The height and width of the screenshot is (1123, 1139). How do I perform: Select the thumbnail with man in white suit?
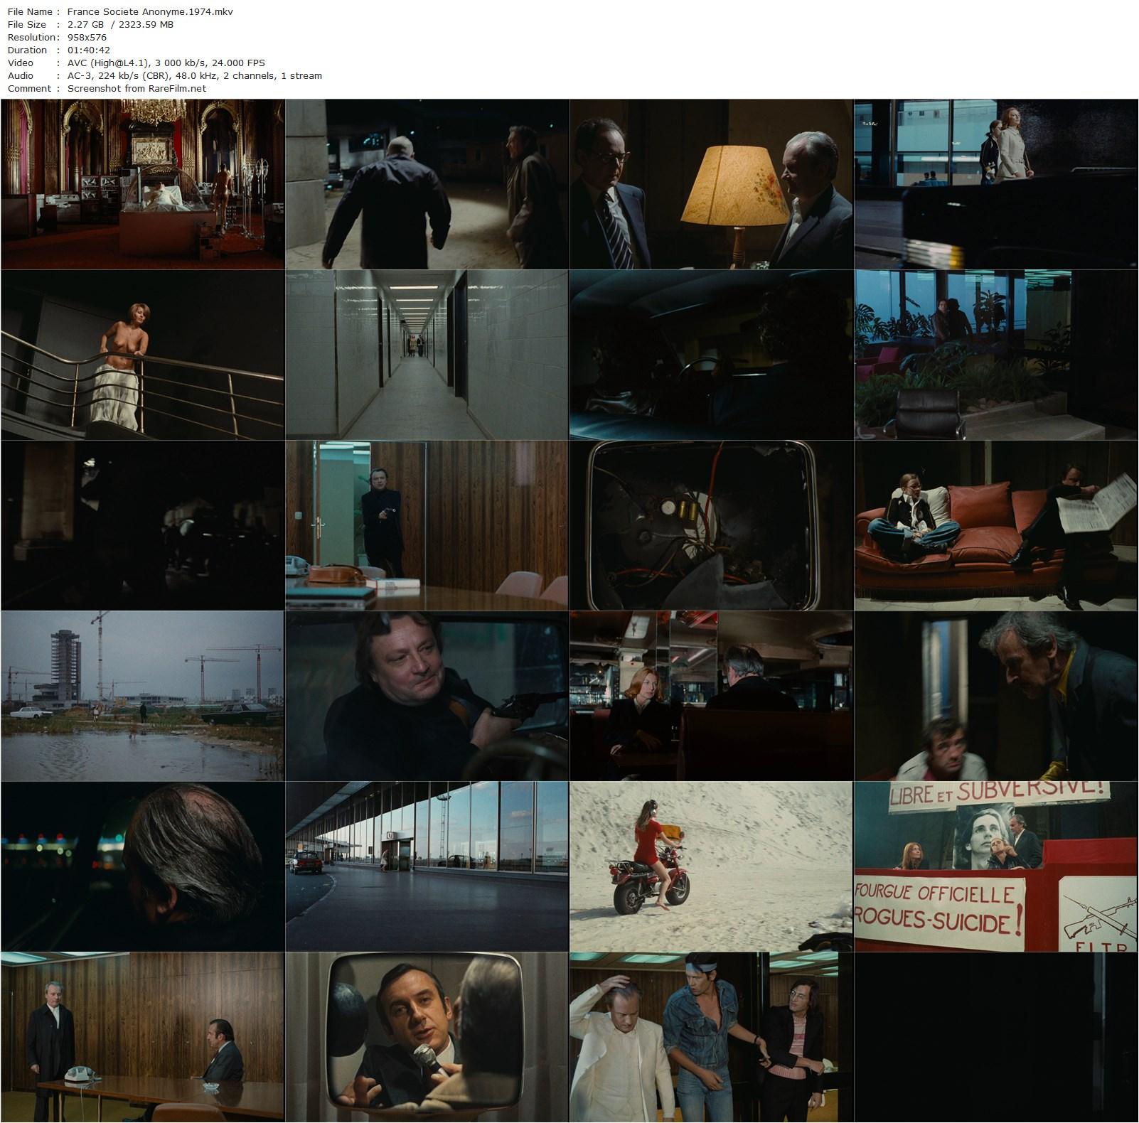click(x=711, y=1037)
